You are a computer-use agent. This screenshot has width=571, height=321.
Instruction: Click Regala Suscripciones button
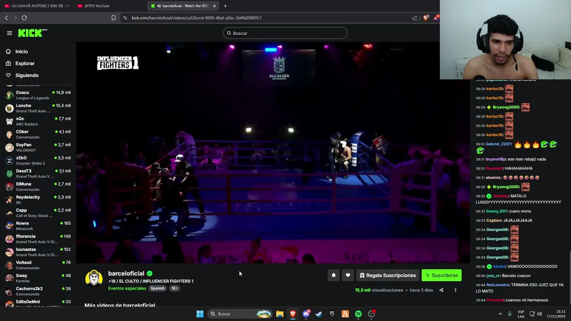387,276
